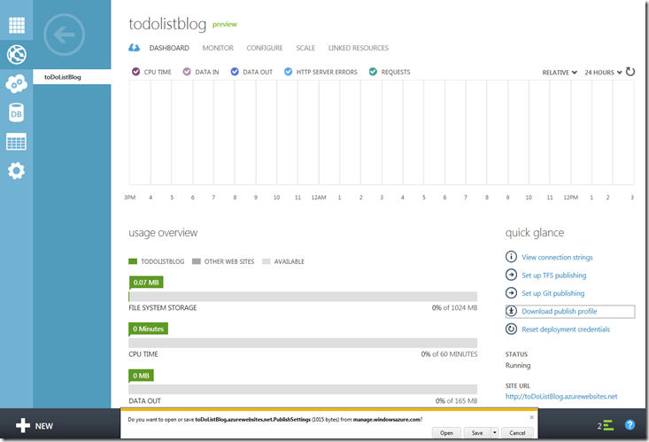Click Set up Git publishing link
This screenshot has height=442, width=649.
(x=553, y=293)
